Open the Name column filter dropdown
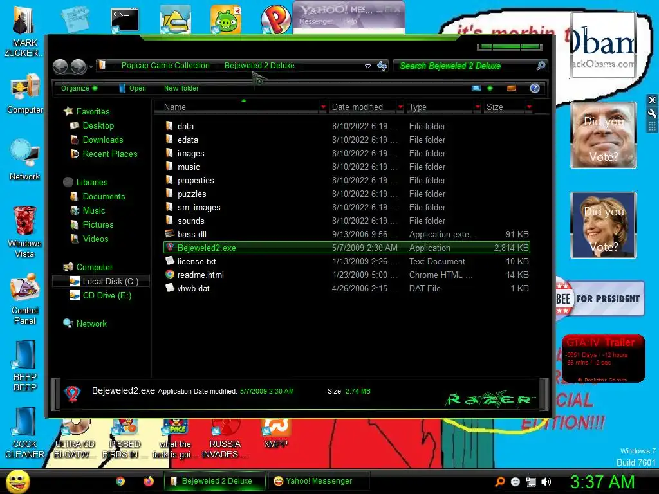Screen dimensions: 659x494 323,107
